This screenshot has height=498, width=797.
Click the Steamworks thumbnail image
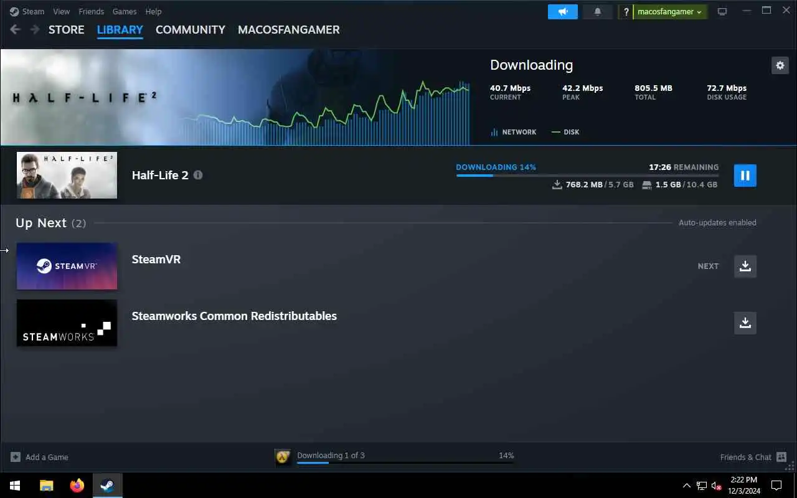tap(67, 323)
